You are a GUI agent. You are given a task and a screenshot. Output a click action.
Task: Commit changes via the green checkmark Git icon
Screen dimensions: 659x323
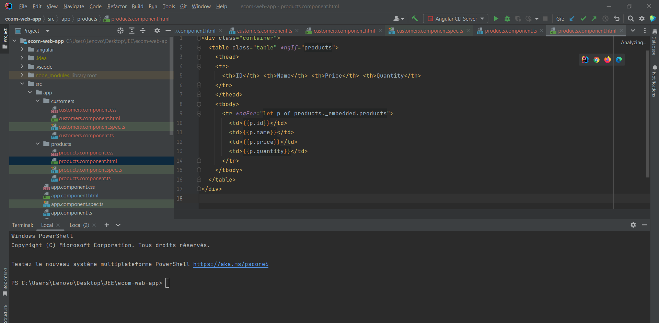[583, 19]
